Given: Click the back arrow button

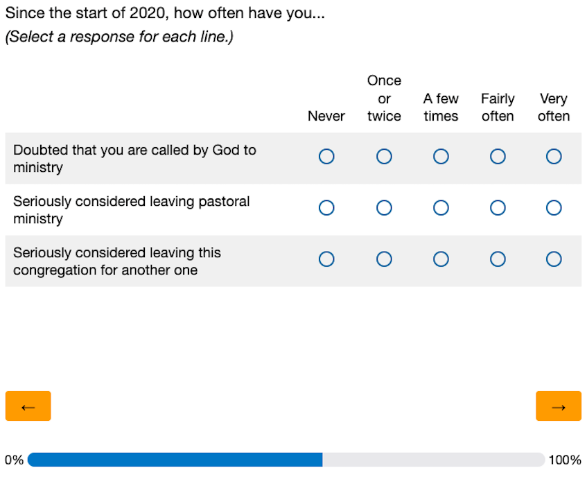Looking at the screenshot, I should pyautogui.click(x=28, y=406).
